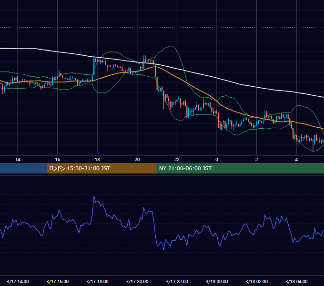This screenshot has width=324, height=286.
Task: Click the 2 hour label on price chart axis
Action: point(257,160)
